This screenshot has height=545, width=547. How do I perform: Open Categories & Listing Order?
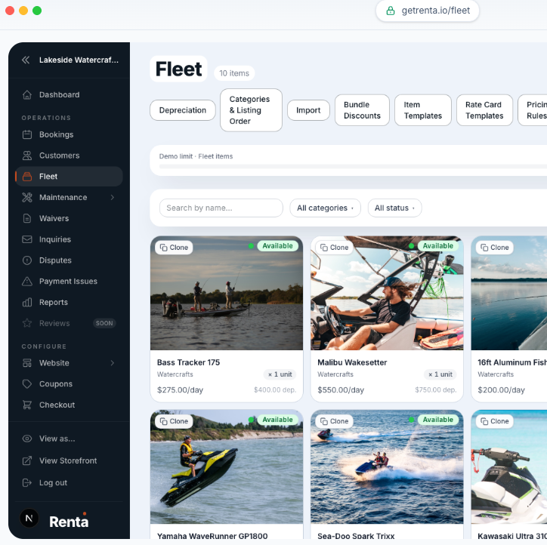pos(251,110)
